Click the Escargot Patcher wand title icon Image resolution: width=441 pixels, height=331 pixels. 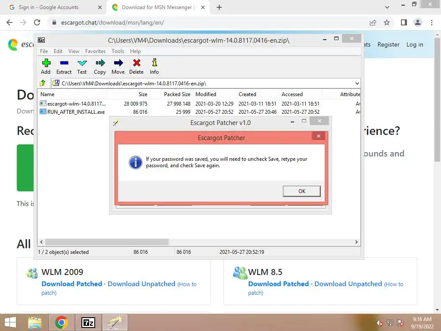116,122
